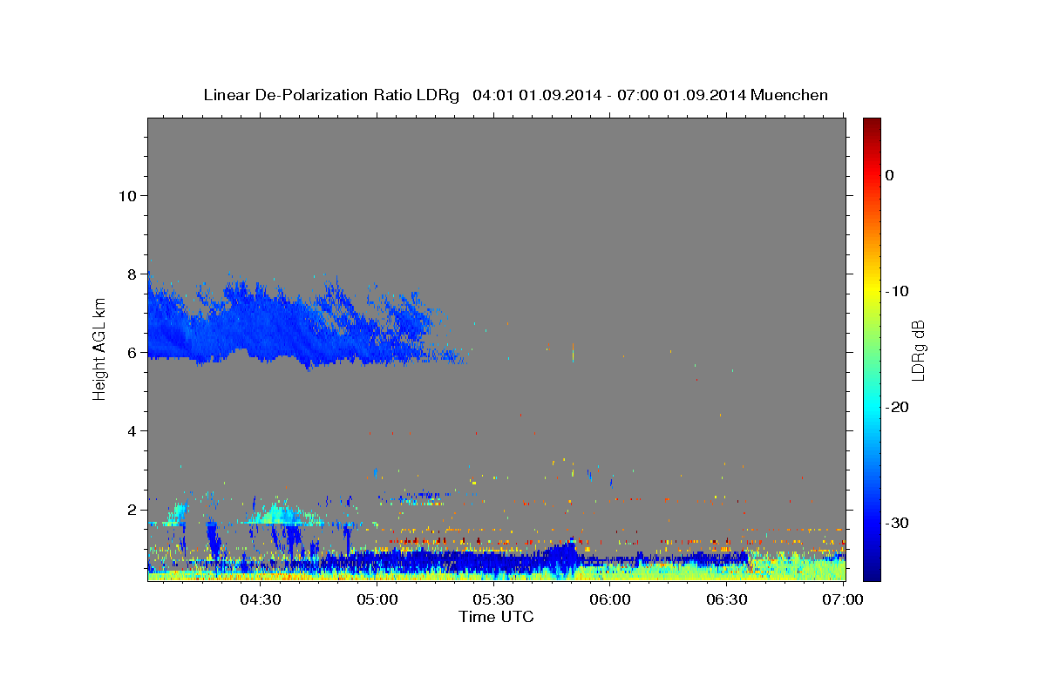Click the 'LDRg dB' colorbar label
This screenshot has height=697, width=1046.
point(918,350)
